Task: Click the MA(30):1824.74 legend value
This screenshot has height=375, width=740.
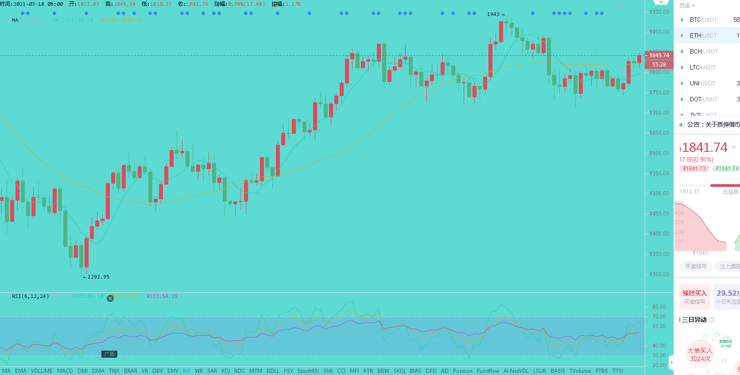Action: click(121, 20)
